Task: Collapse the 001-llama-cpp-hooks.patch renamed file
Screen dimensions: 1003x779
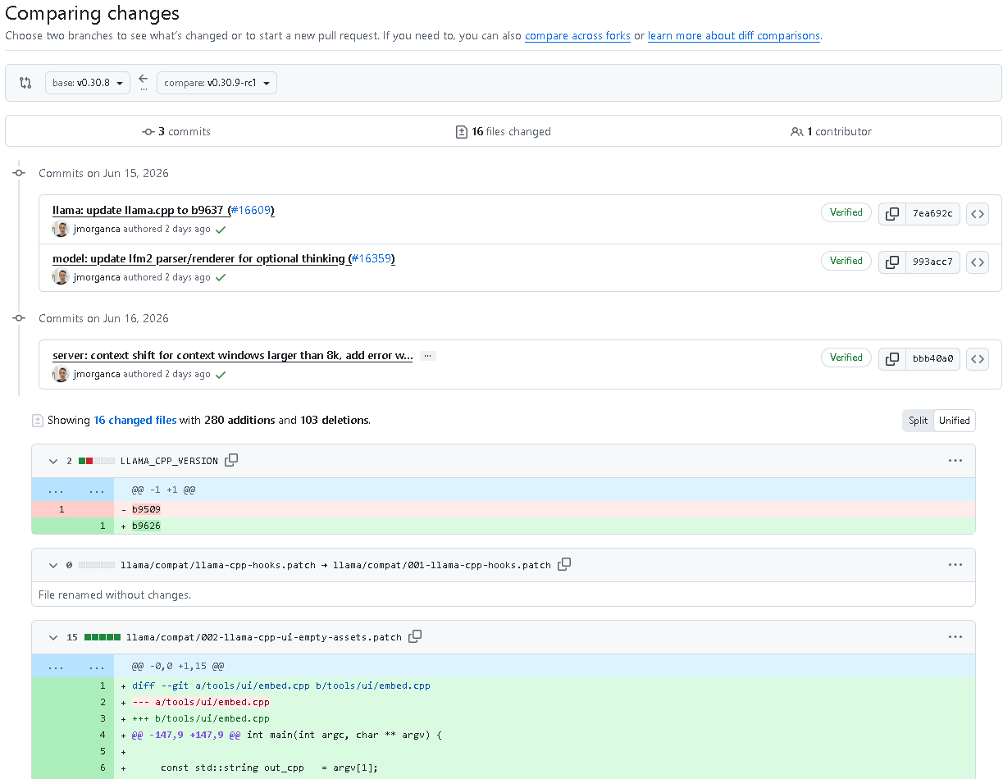Action: (53, 565)
